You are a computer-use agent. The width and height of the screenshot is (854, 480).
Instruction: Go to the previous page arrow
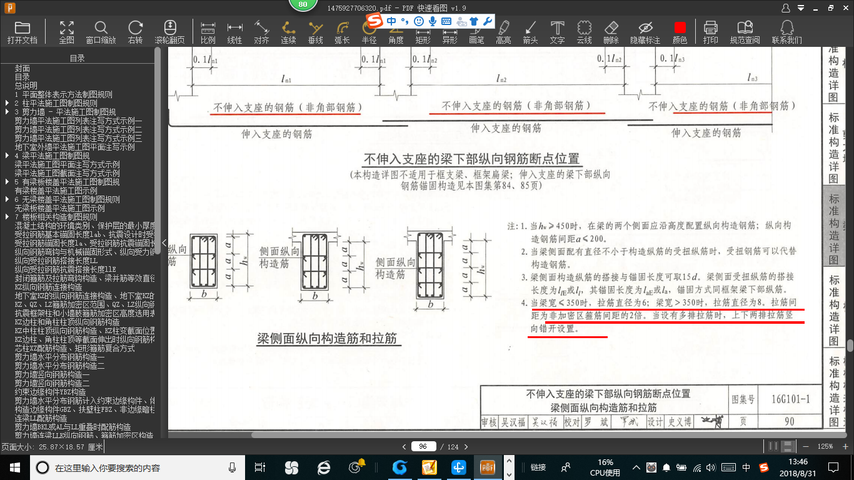[404, 446]
